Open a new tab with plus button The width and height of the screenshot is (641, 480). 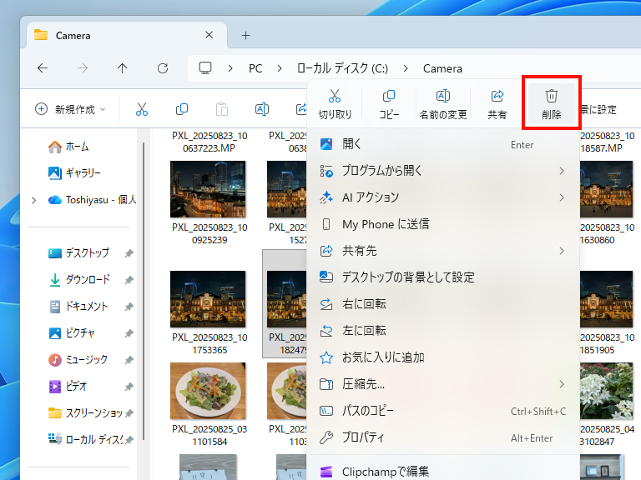tap(245, 36)
